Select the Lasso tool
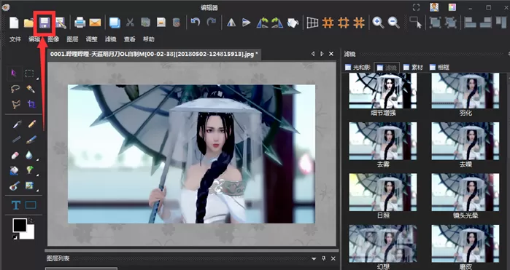This screenshot has width=510, height=270. pos(15,89)
